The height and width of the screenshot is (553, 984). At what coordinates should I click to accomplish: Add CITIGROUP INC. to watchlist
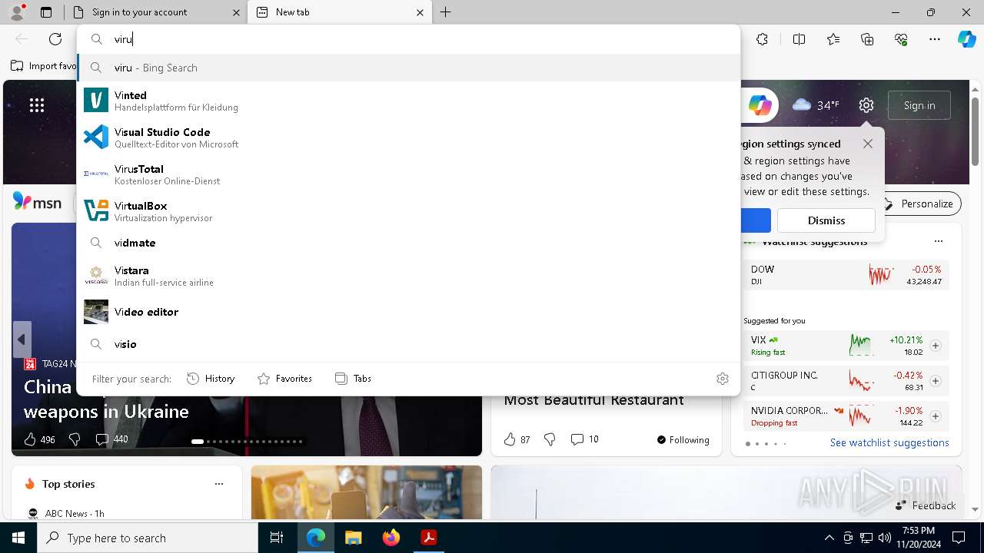936,381
